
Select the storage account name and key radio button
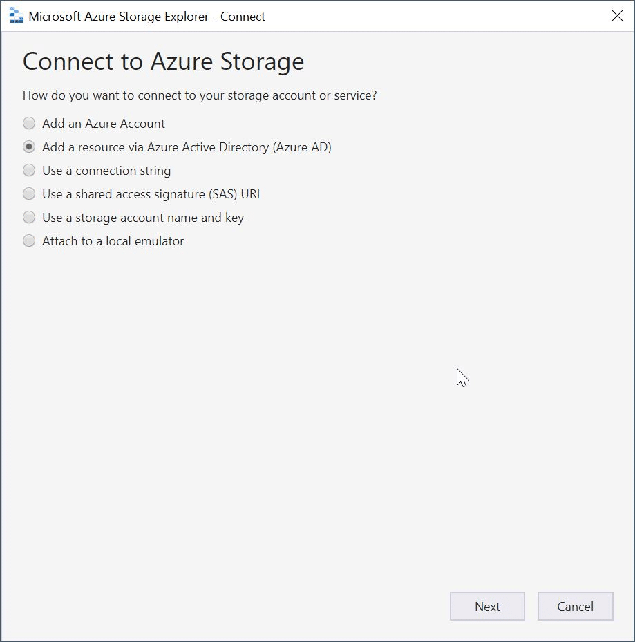tap(29, 218)
